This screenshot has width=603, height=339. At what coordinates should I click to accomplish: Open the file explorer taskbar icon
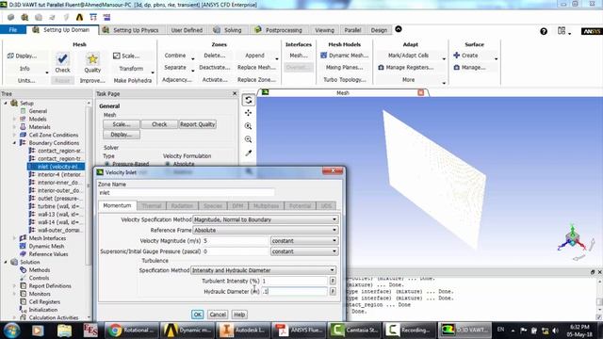click(65, 331)
